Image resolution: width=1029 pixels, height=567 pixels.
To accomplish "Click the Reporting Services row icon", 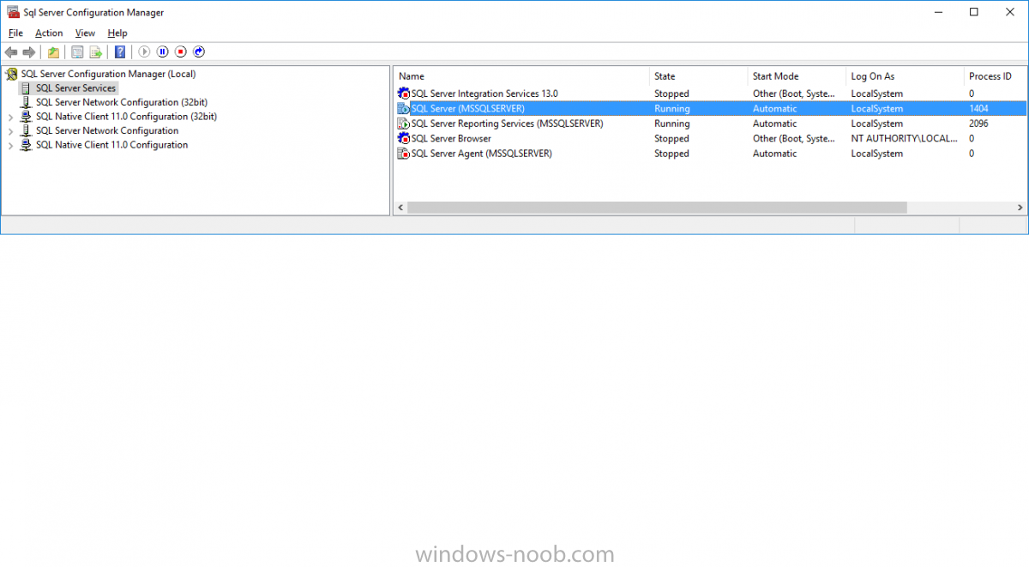I will [404, 124].
